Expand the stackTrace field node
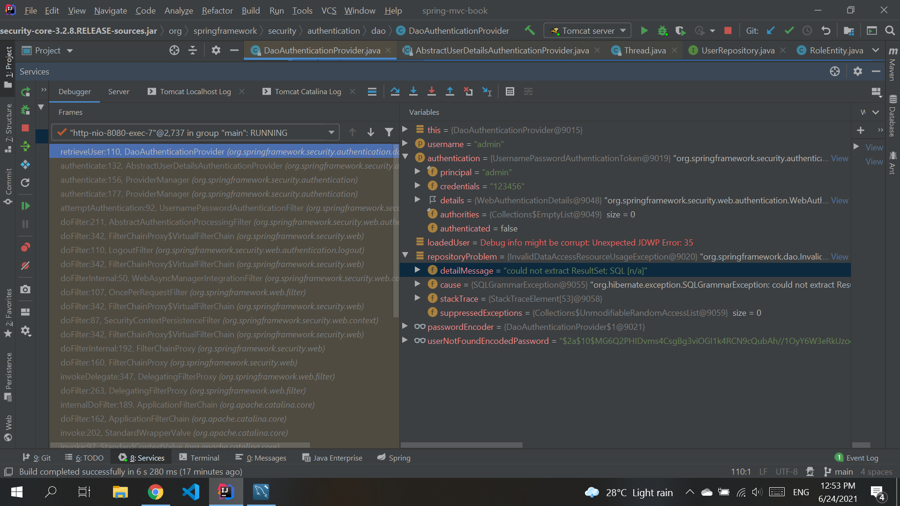900x506 pixels. [x=418, y=298]
